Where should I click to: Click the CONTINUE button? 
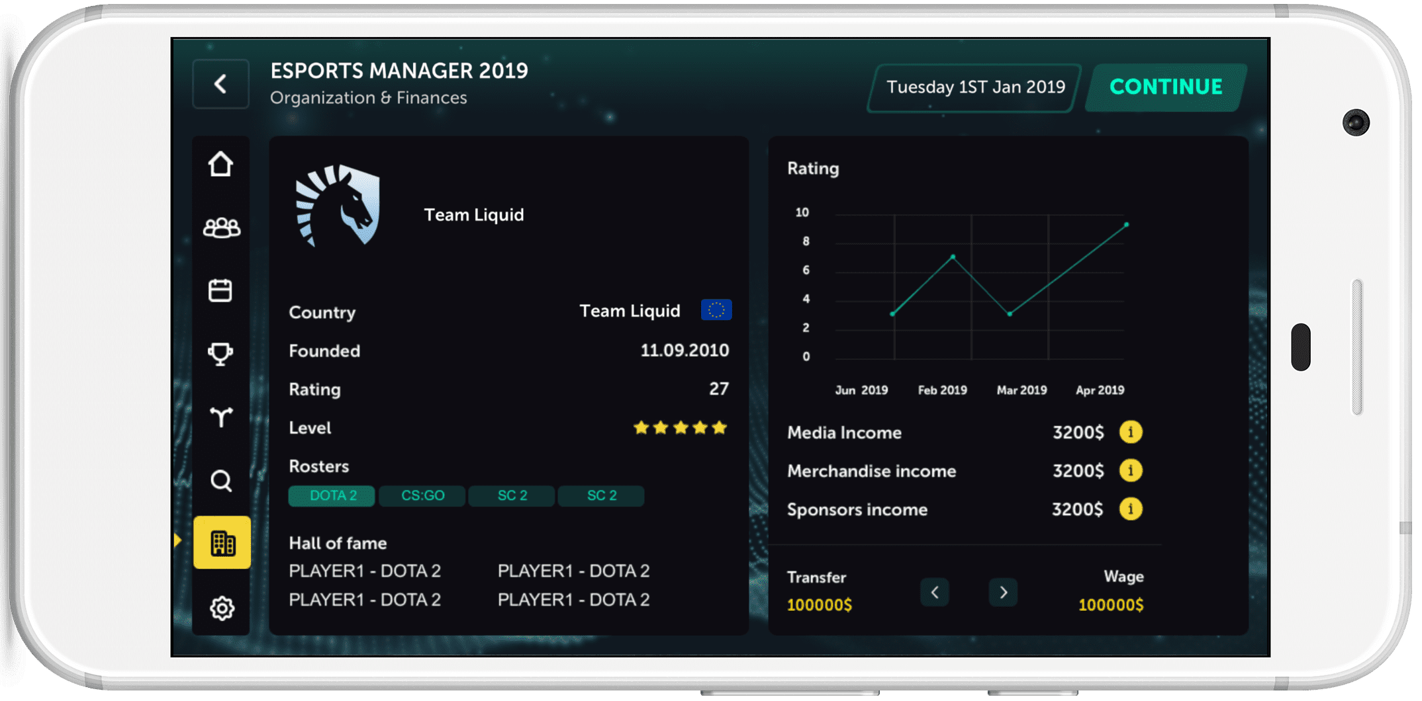[x=1166, y=87]
